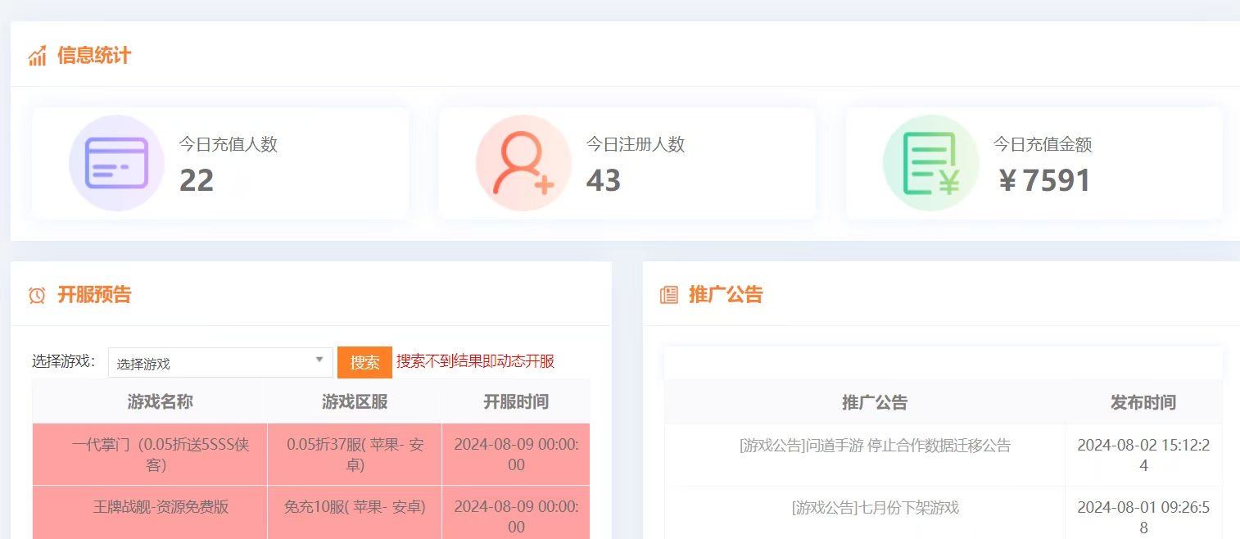Screen dimensions: 1240x539
Task: Open the 问道手游 停止合作数据迁移公告 announcement
Action: pyautogui.click(x=874, y=446)
